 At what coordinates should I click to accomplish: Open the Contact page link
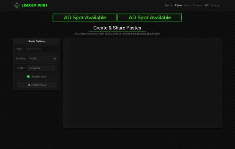pos(215,5)
